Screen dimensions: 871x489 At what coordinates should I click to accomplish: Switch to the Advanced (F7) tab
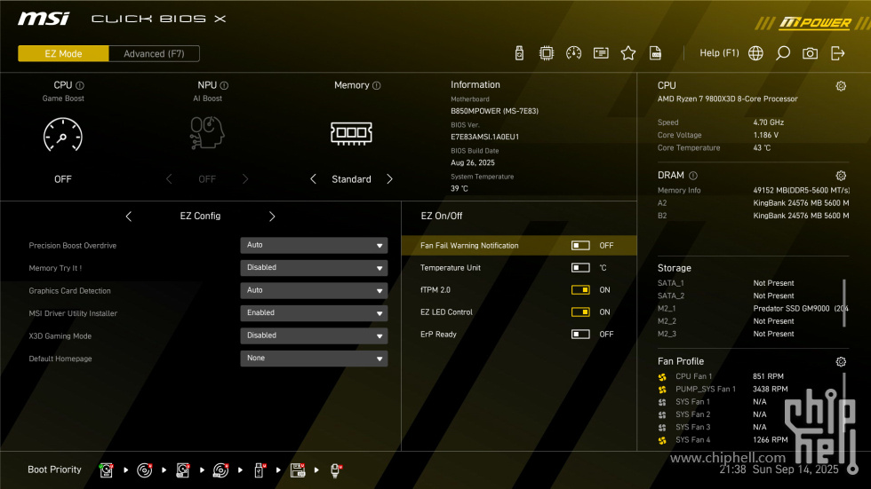[154, 54]
